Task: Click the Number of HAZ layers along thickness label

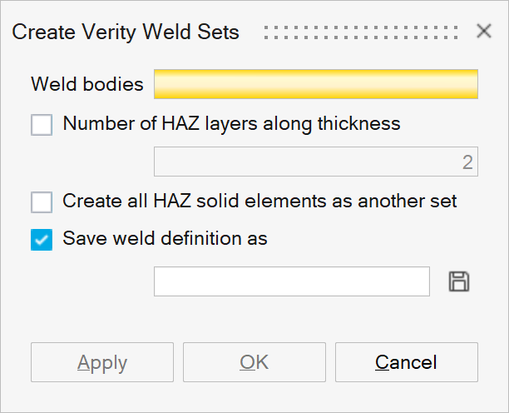Action: (x=232, y=124)
